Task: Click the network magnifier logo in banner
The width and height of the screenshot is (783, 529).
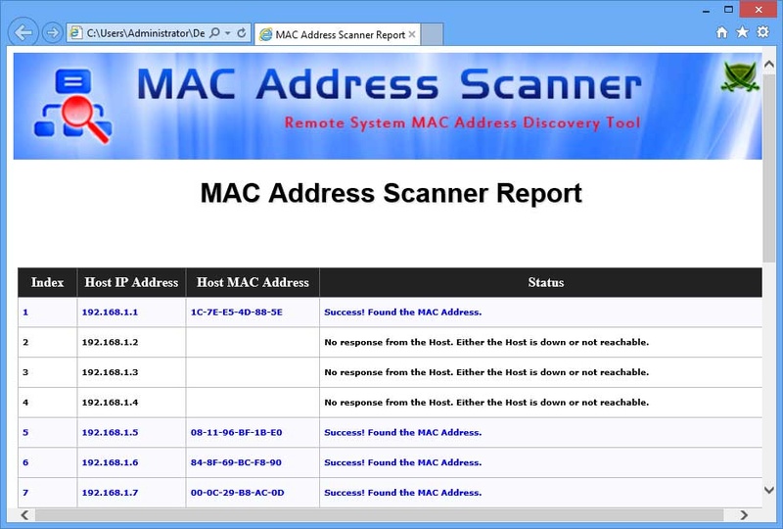Action: pyautogui.click(x=72, y=106)
